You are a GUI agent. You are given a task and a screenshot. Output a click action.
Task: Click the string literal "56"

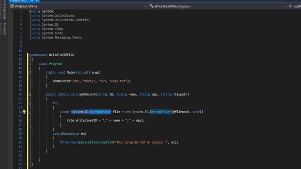[x=103, y=81]
